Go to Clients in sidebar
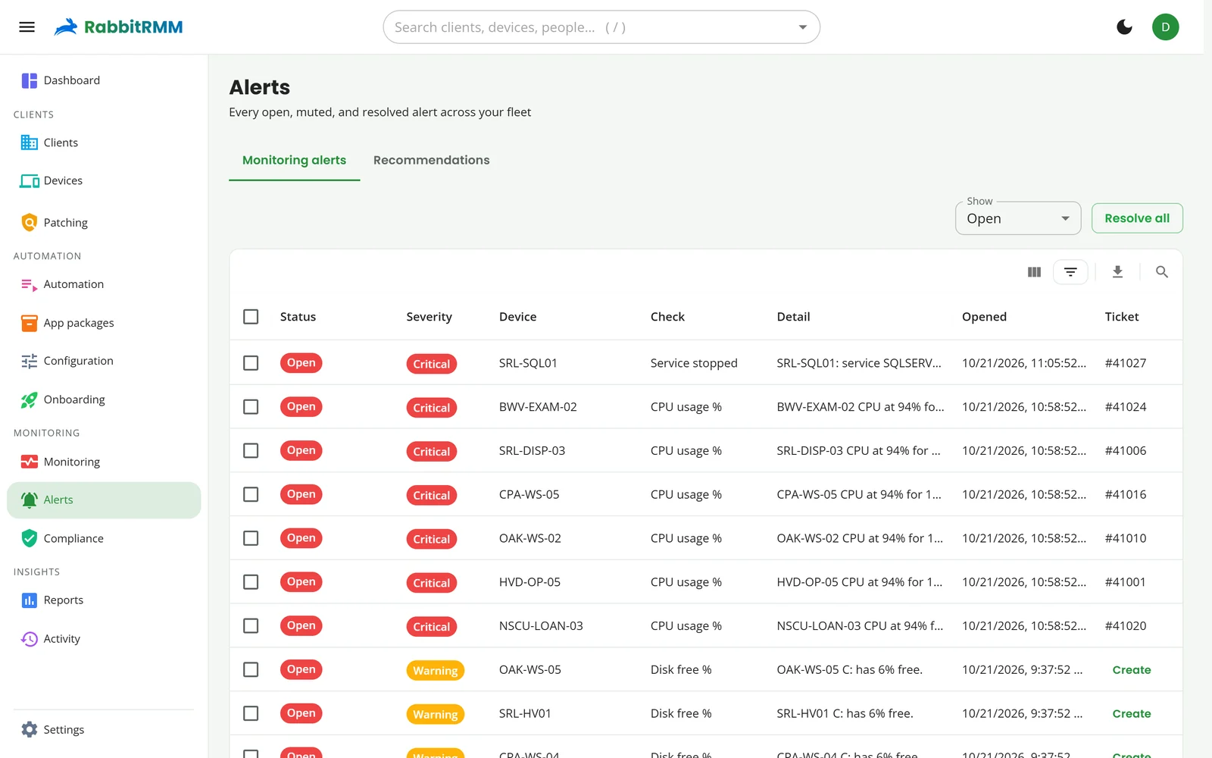Image resolution: width=1212 pixels, height=758 pixels. [104, 143]
